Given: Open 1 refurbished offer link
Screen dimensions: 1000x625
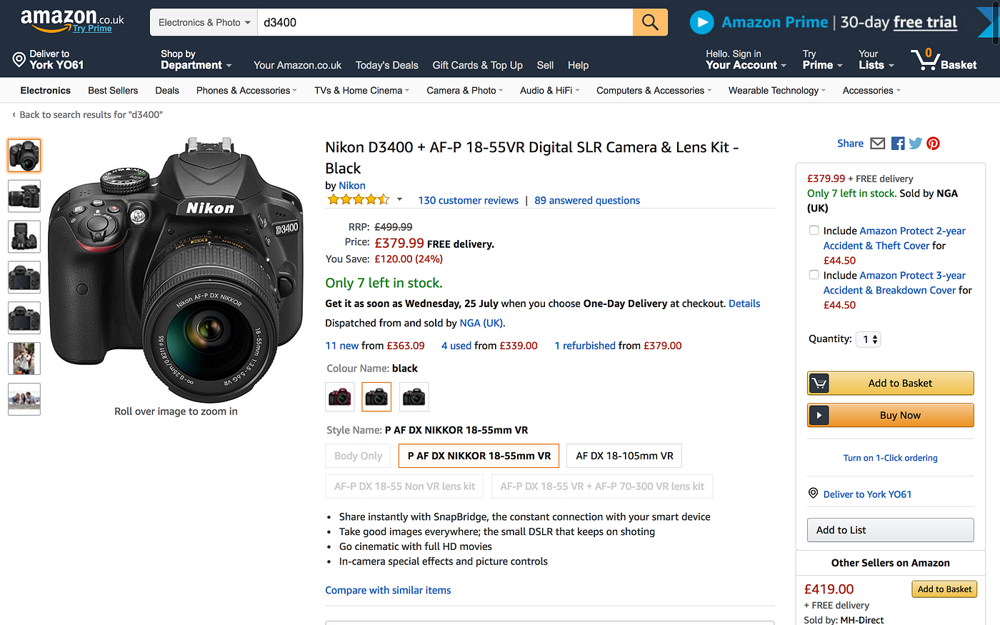Looking at the screenshot, I should [x=585, y=346].
